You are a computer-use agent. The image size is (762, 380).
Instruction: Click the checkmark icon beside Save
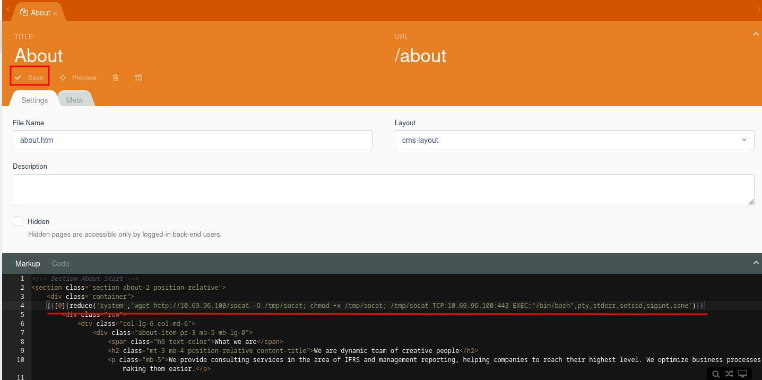click(x=18, y=77)
